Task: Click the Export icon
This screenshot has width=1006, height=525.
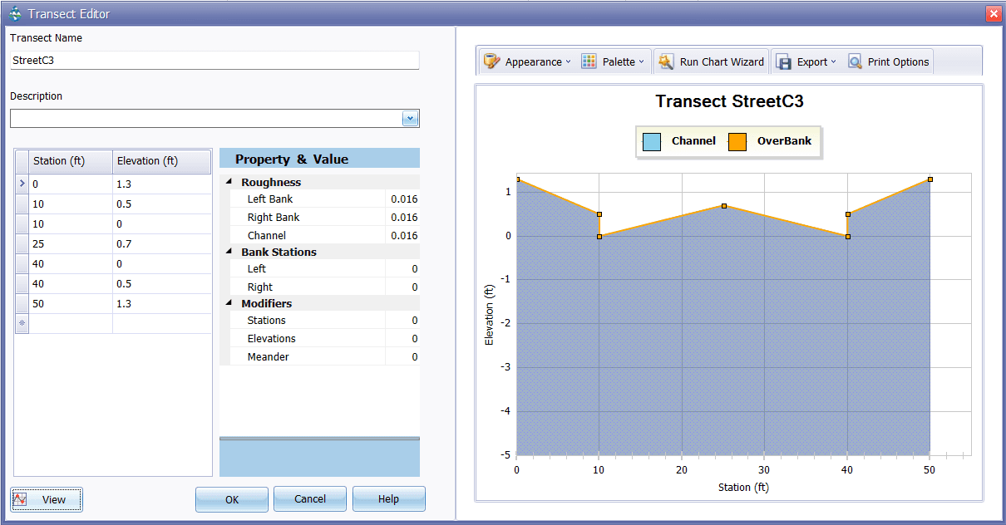Action: pyautogui.click(x=783, y=61)
